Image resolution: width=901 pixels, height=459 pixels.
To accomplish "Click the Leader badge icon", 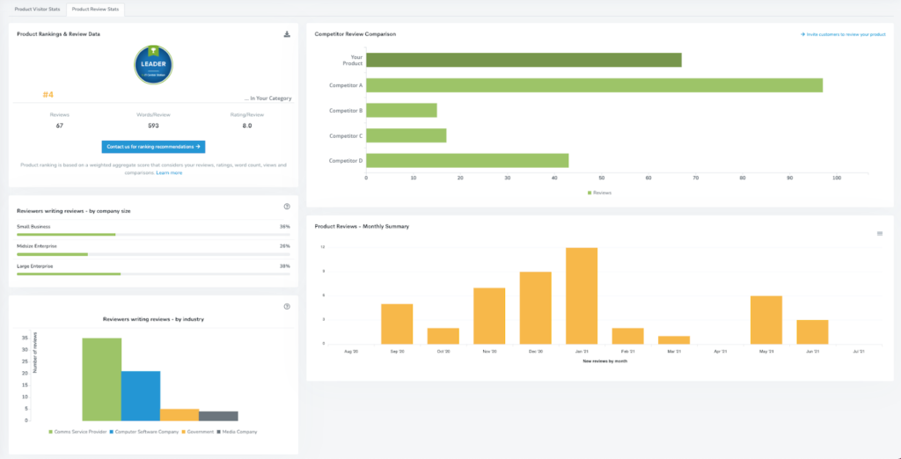I will click(x=153, y=64).
